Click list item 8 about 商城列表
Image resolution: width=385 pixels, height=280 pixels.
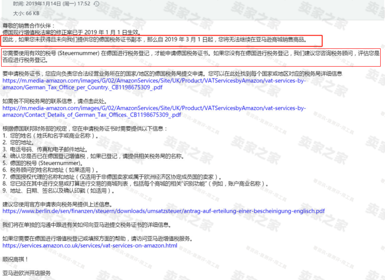click(135, 183)
